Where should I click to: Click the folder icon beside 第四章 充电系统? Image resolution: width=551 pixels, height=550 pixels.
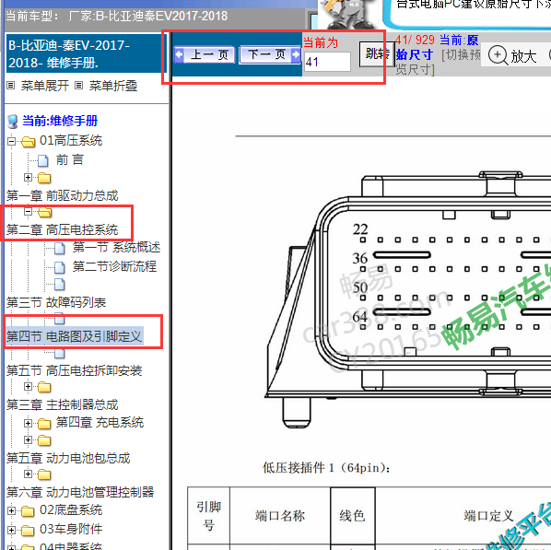[x=44, y=424]
